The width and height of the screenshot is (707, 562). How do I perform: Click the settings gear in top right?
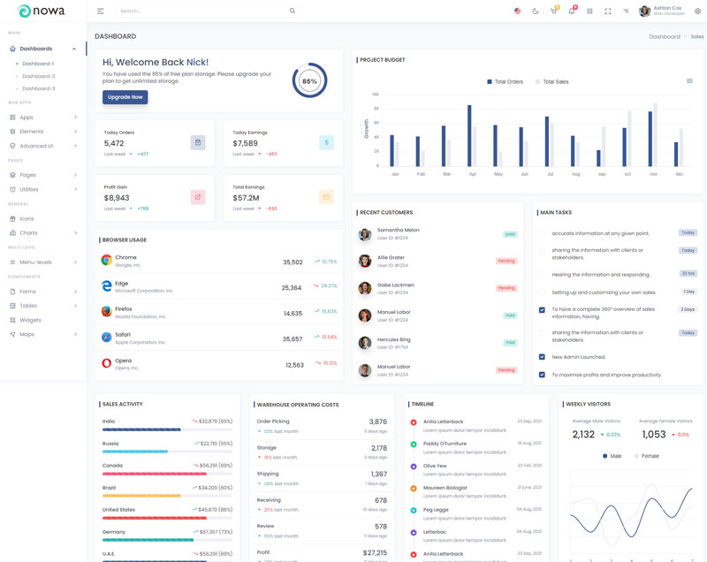pyautogui.click(x=697, y=11)
